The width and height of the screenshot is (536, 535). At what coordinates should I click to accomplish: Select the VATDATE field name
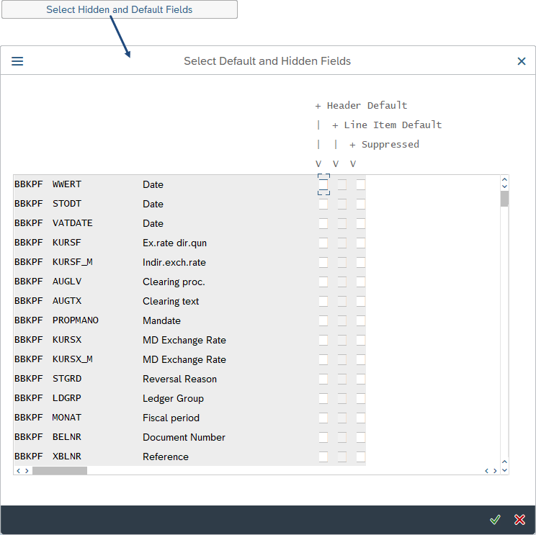pos(73,223)
